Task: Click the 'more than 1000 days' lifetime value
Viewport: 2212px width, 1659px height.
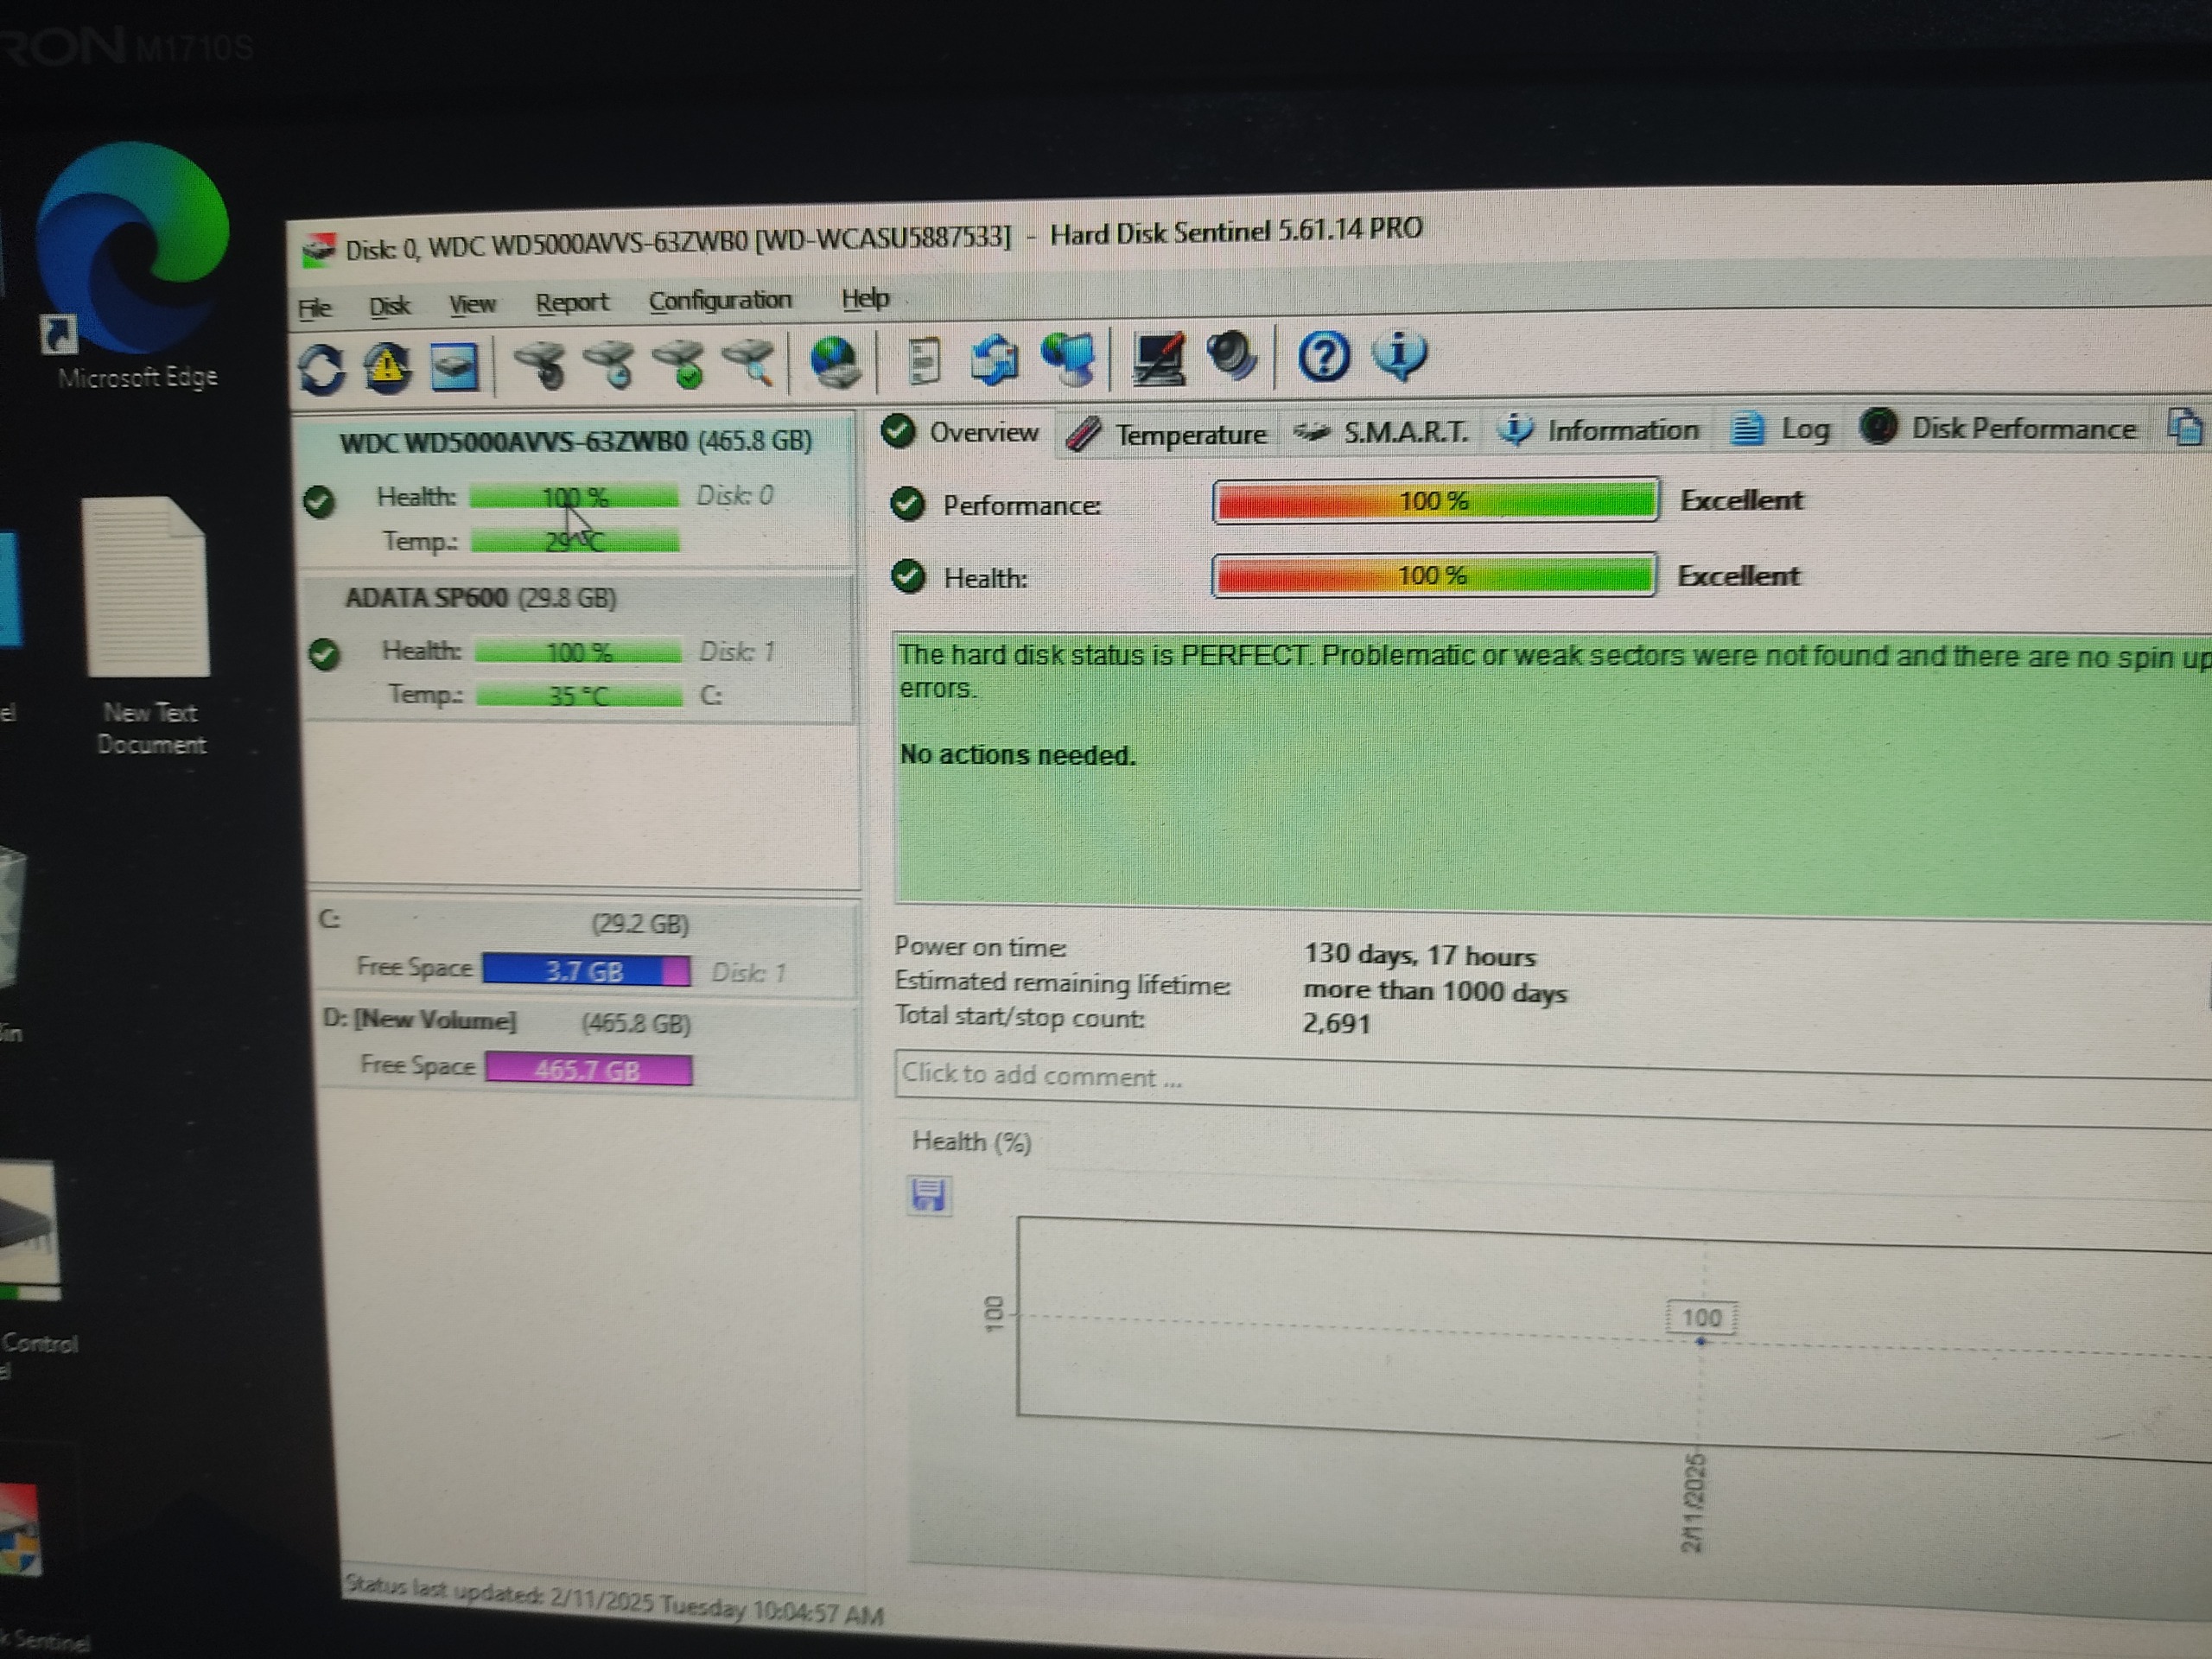Action: point(1435,991)
